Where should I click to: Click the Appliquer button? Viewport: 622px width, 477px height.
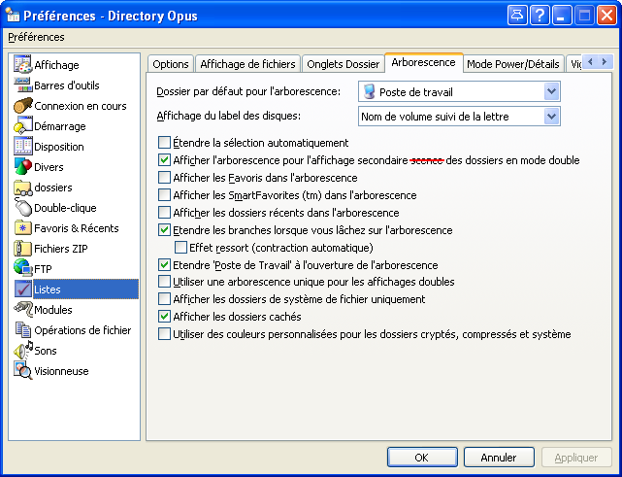coord(576,458)
